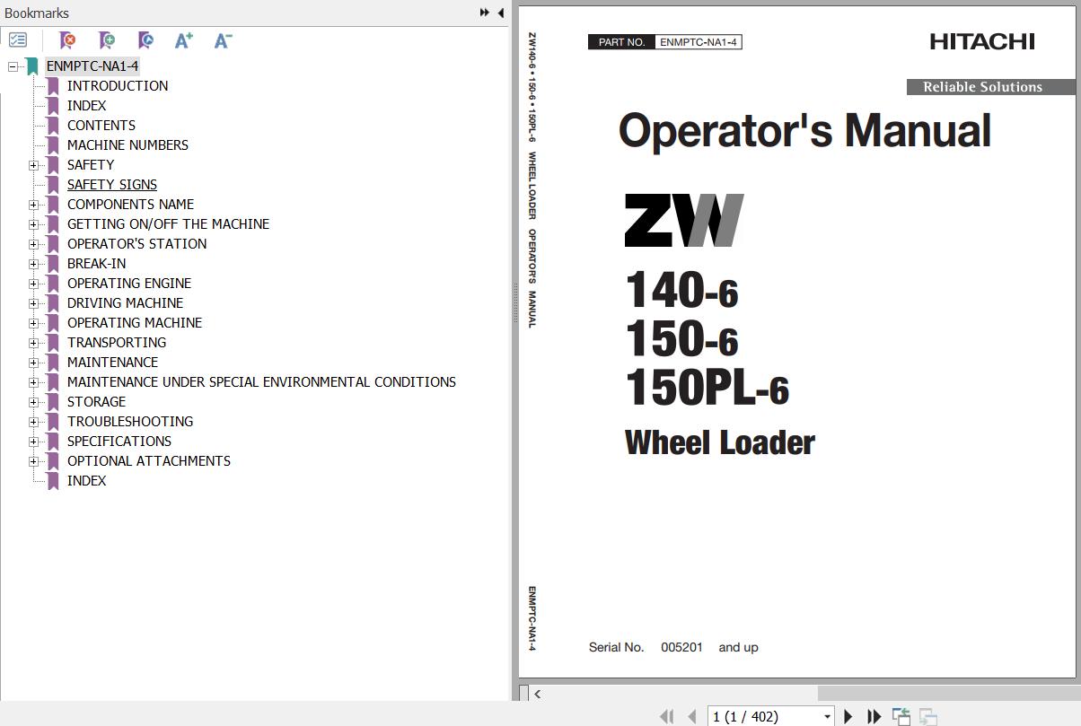This screenshot has width=1081, height=726.
Task: Click the teal bookmark icon beside ENMPTC-NA1-4
Action: pos(32,66)
